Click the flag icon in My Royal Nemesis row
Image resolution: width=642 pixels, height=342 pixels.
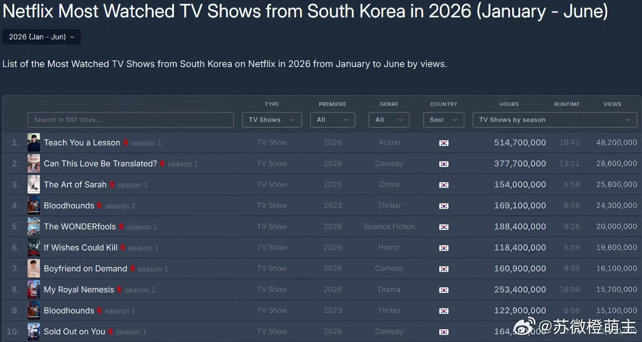tap(444, 290)
